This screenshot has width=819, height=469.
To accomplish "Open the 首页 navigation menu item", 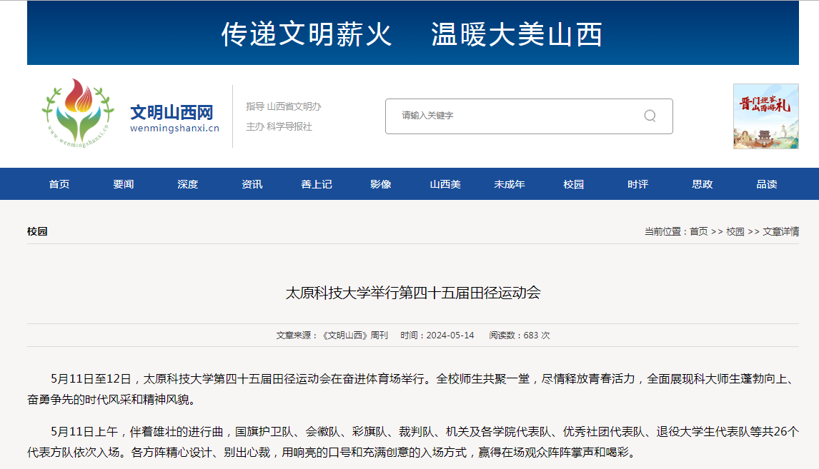I will click(x=59, y=184).
